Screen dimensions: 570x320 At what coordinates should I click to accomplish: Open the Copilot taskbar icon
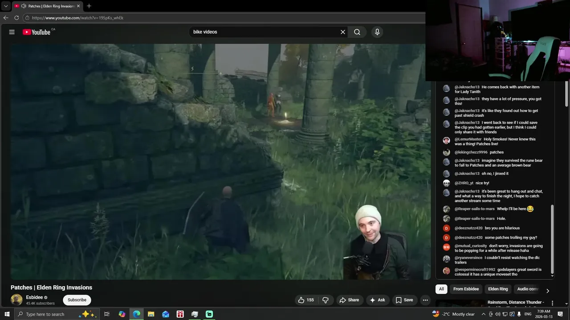[x=122, y=314]
